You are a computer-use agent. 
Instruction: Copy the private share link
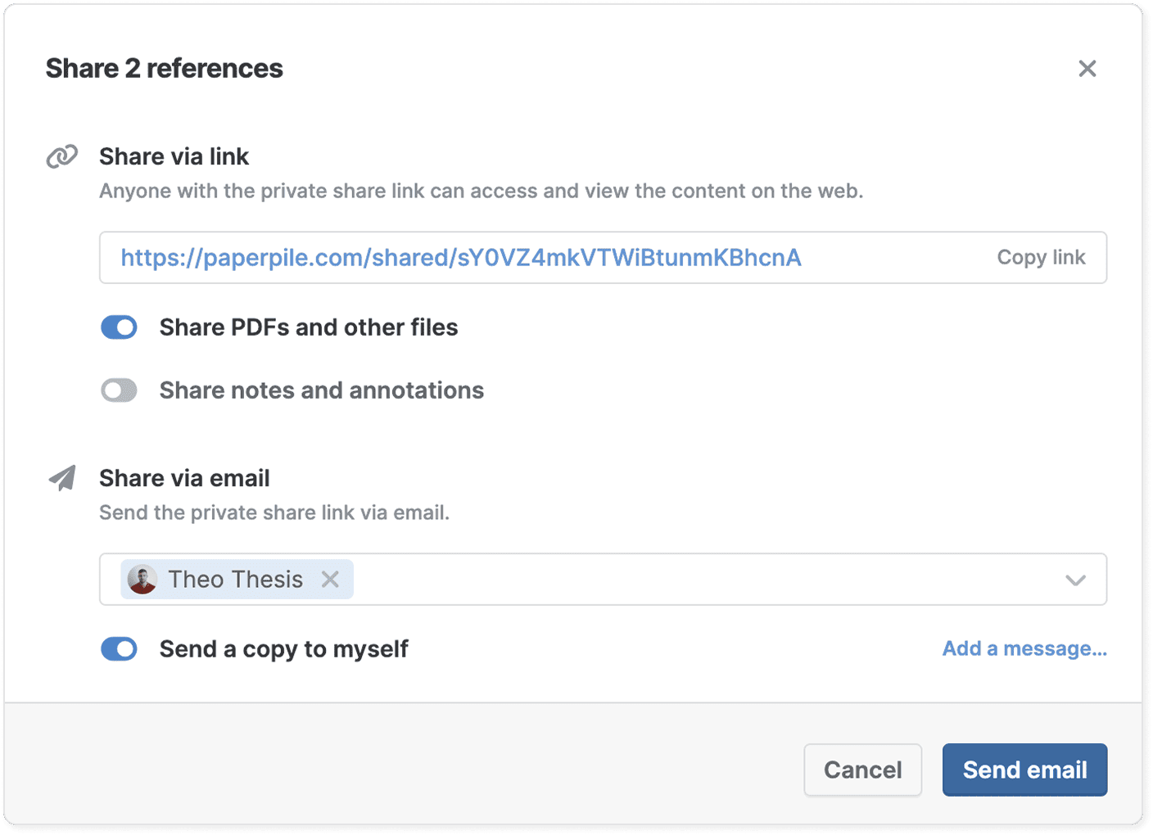point(1041,258)
